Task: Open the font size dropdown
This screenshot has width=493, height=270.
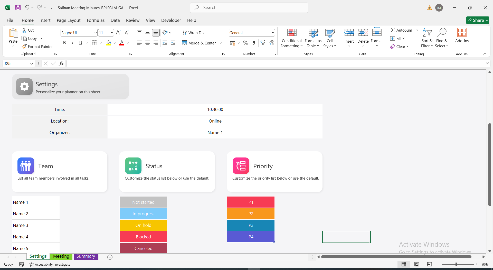Action: 112,33
